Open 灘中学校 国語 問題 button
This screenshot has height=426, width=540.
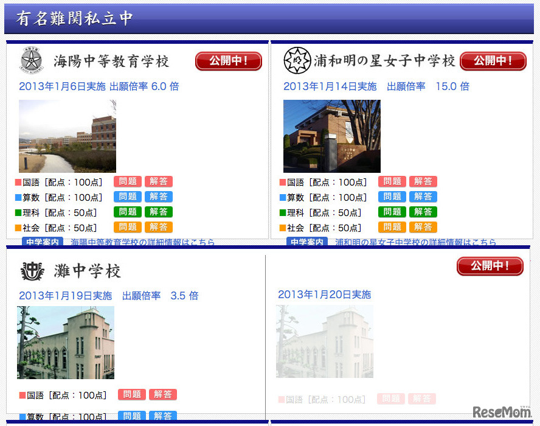click(132, 394)
